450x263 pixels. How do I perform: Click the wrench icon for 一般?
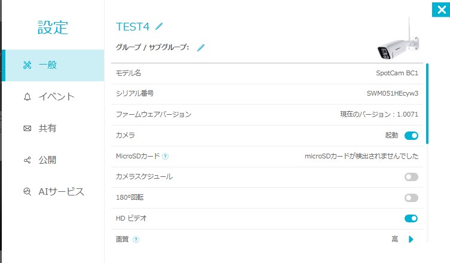coord(27,65)
